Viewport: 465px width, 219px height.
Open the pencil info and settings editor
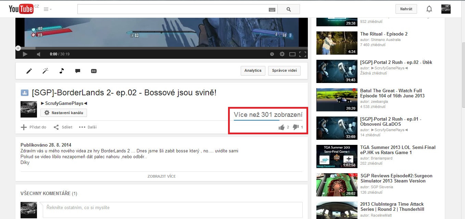click(29, 71)
